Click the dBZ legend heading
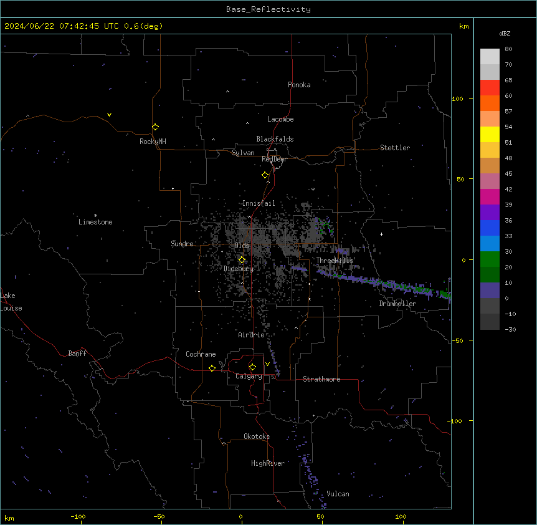537x525 pixels. (x=505, y=34)
